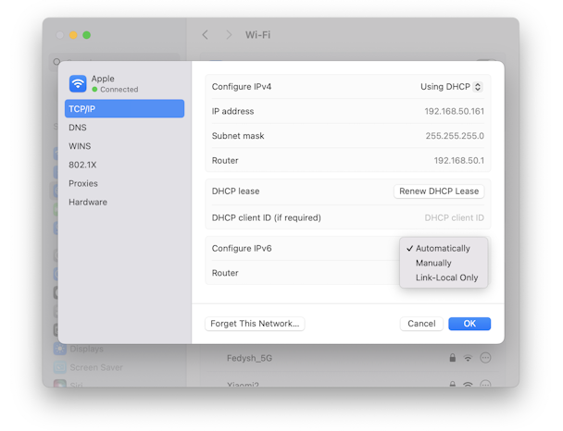Click the lock icon beside Fedysh_5G

point(453,358)
